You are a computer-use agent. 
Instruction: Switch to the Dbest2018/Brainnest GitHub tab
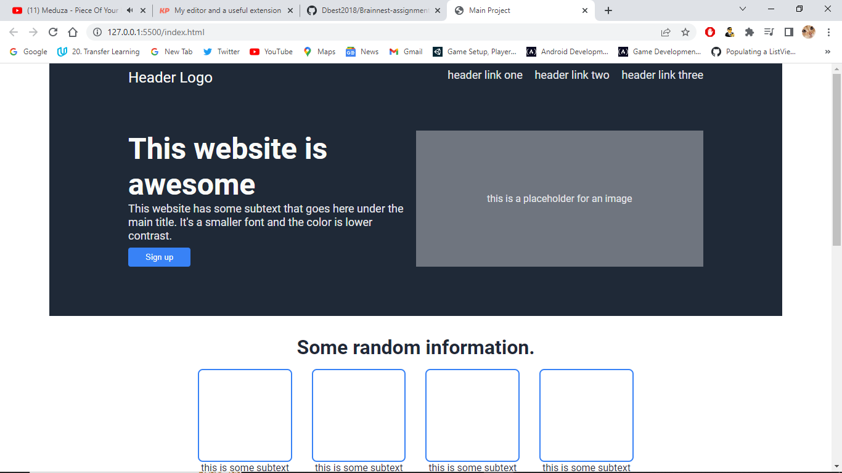(374, 10)
